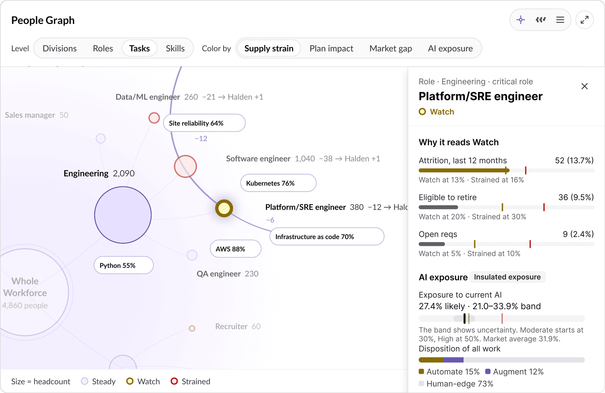Click the Disposition of all work bar
This screenshot has height=393, width=605.
pyautogui.click(x=502, y=360)
